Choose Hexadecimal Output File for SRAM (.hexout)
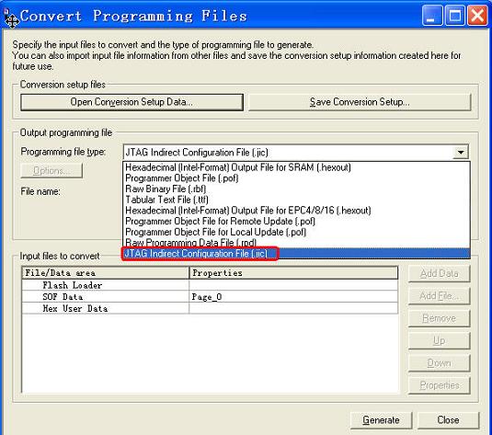This screenshot has height=435, width=492. tap(238, 167)
